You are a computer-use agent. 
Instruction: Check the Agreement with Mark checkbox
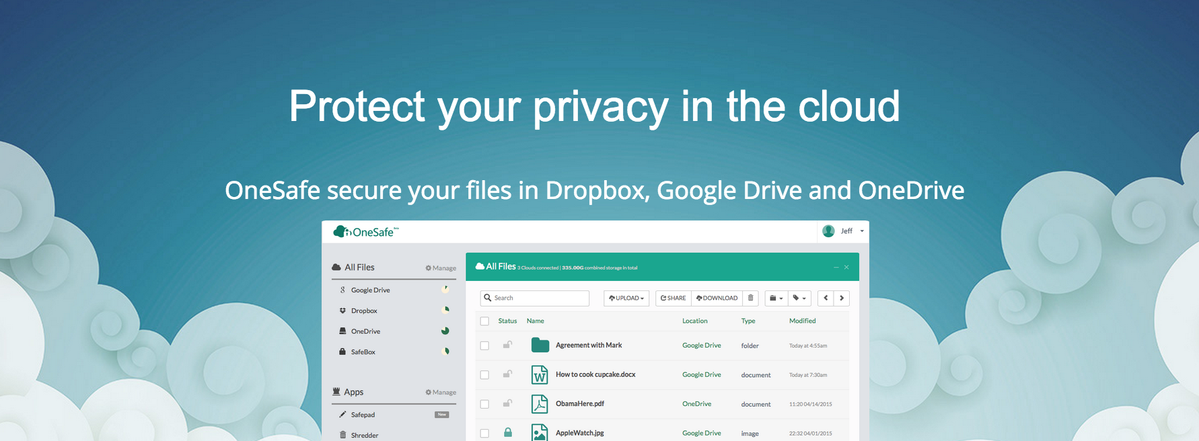(x=484, y=346)
